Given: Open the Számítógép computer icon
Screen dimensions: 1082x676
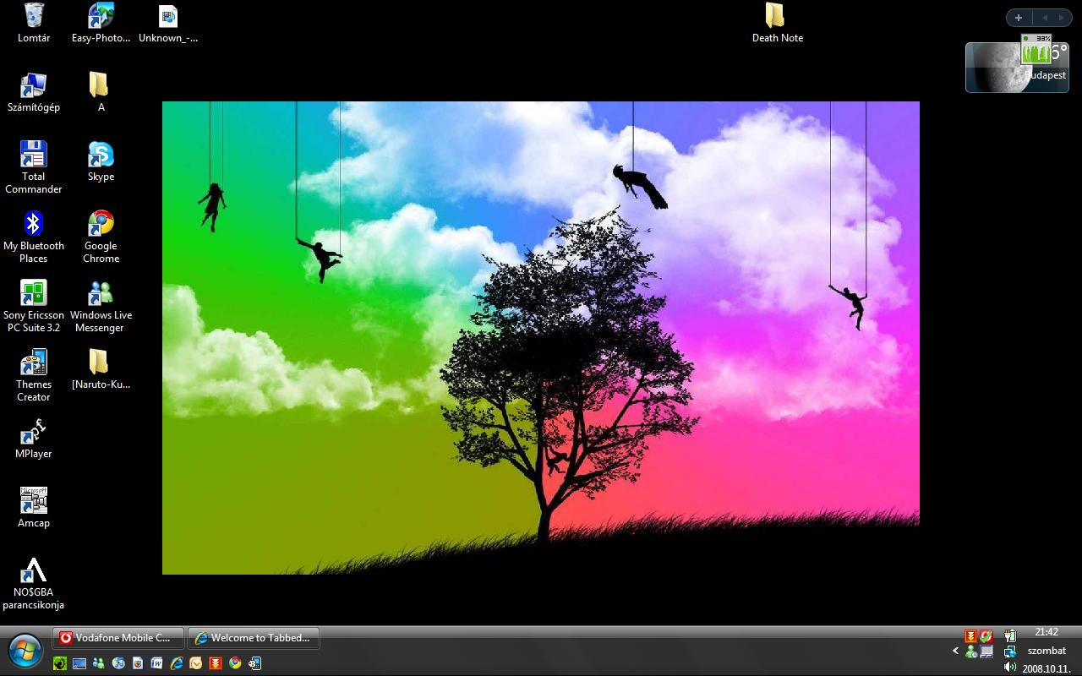Looking at the screenshot, I should [x=34, y=92].
